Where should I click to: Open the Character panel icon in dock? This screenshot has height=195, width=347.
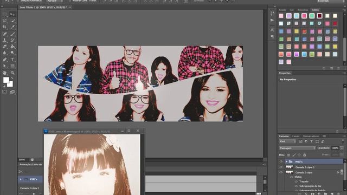pos(272,30)
